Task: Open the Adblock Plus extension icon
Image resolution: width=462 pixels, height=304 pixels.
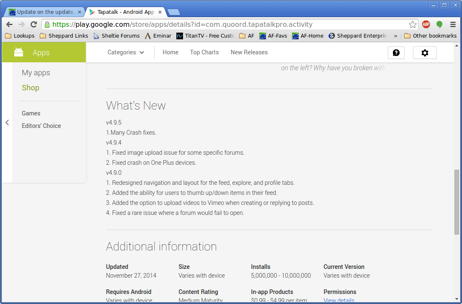Action: 426,24
